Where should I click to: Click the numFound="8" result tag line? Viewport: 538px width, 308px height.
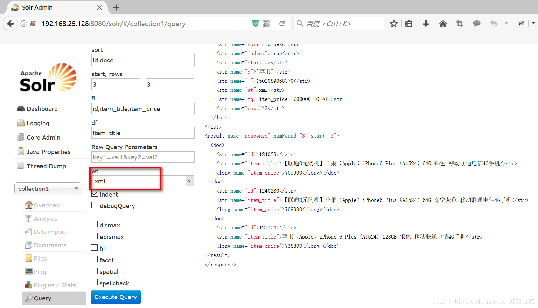click(x=272, y=136)
